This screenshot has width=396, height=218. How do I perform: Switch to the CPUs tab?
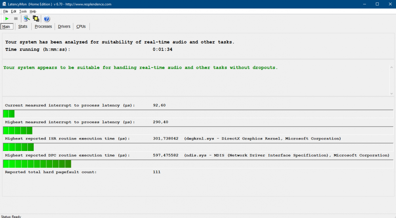[81, 27]
